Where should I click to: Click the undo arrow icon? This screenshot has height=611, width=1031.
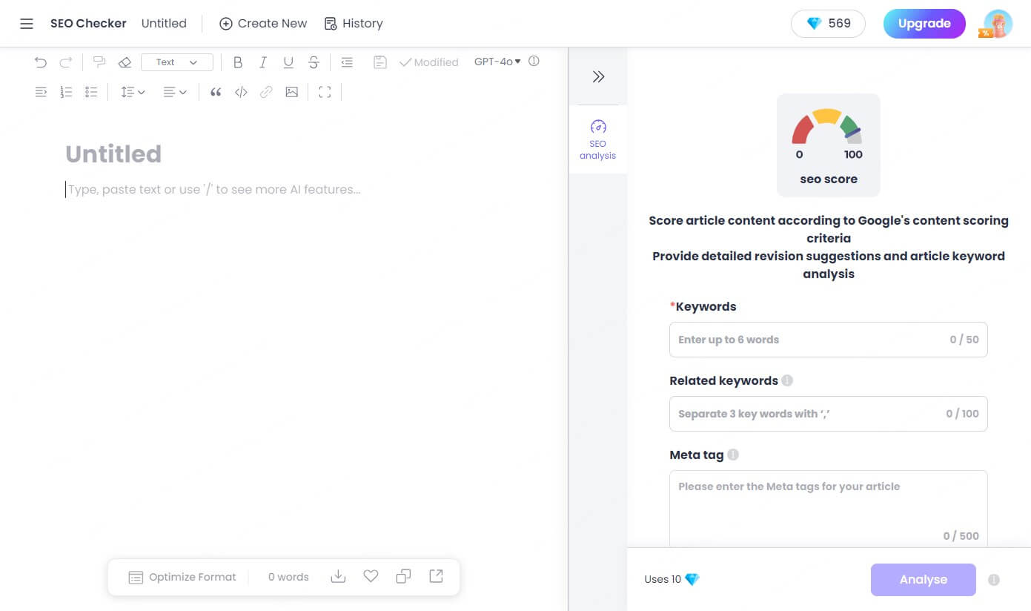[41, 62]
